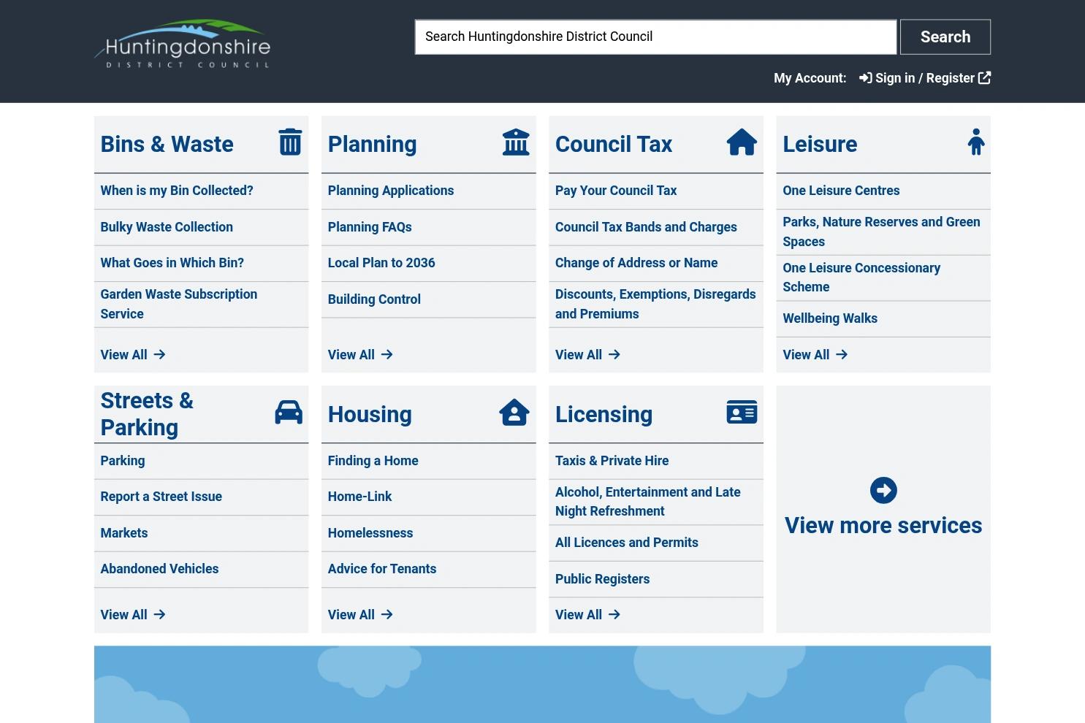Image resolution: width=1085 pixels, height=723 pixels.
Task: Open Abandoned Vehicles link
Action: [x=159, y=569]
